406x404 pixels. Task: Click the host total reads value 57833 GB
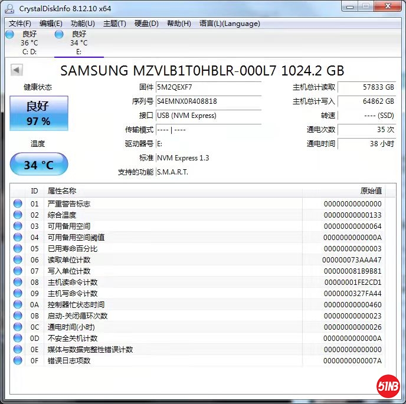pyautogui.click(x=367, y=87)
